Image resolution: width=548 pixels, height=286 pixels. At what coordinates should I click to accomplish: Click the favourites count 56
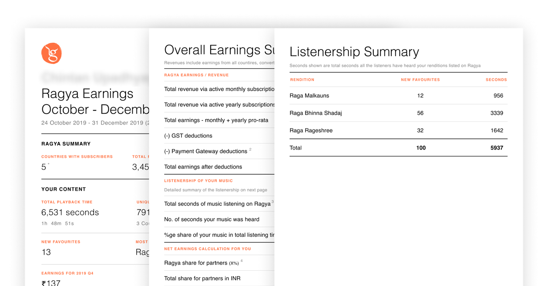coord(420,113)
